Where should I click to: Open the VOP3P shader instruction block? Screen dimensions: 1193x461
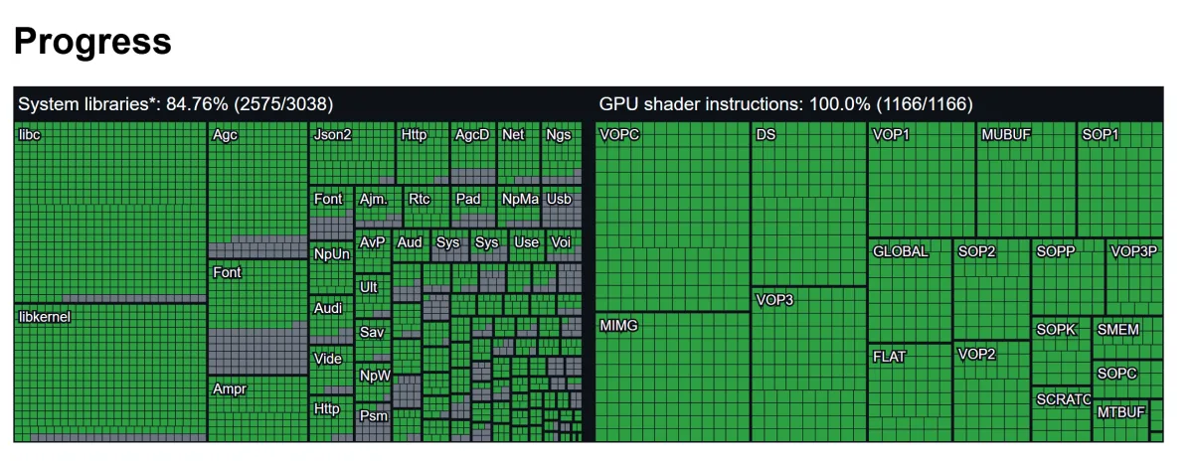tap(1133, 277)
